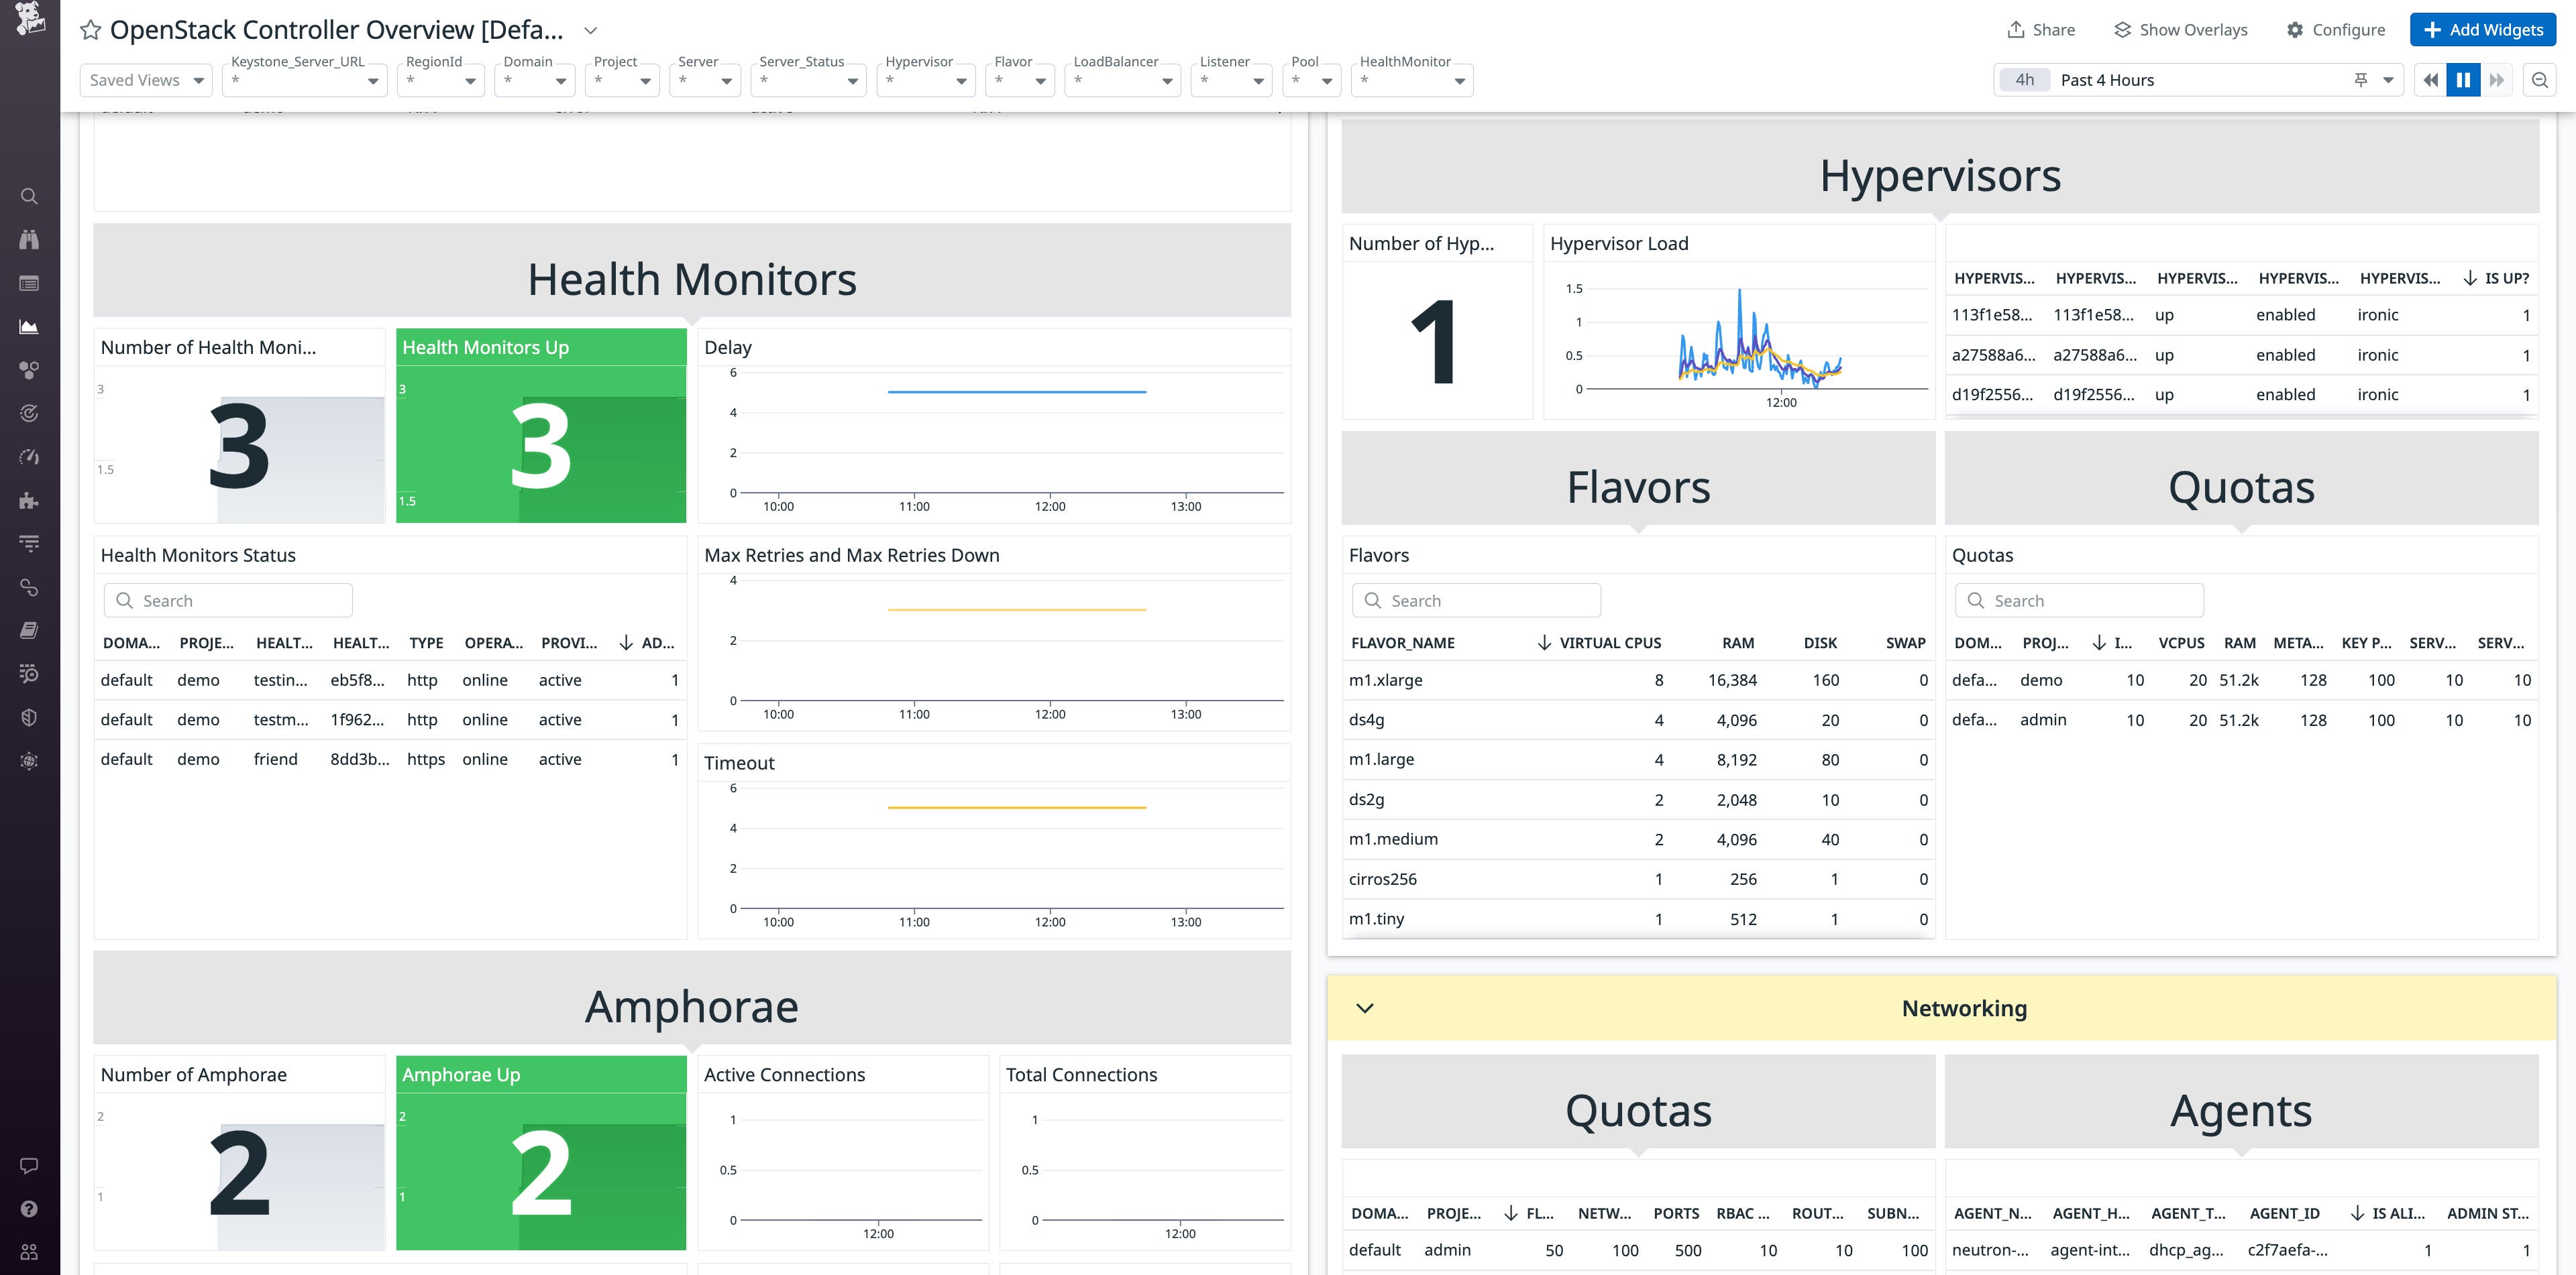Open the Events feed sidebar icon

[x=29, y=283]
